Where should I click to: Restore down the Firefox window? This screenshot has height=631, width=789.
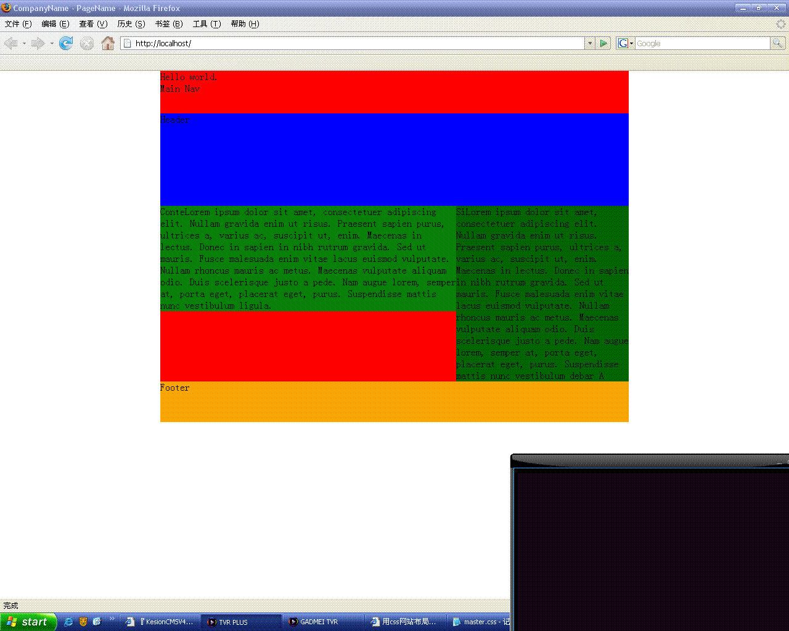[x=758, y=8]
